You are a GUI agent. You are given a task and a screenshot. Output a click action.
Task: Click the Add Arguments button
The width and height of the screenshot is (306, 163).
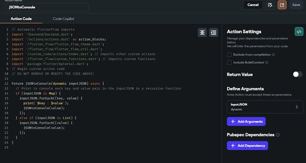[246, 121]
